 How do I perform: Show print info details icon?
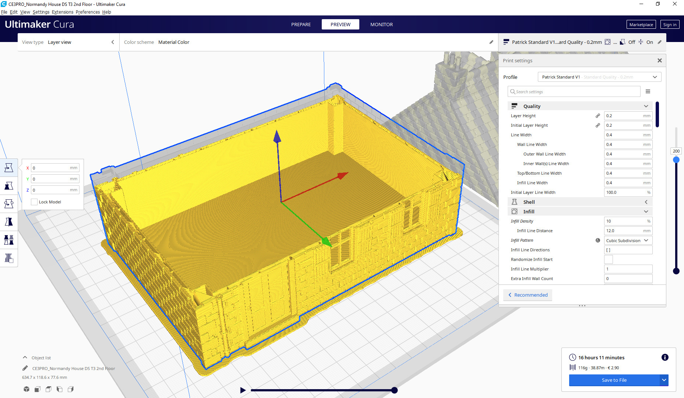(665, 357)
